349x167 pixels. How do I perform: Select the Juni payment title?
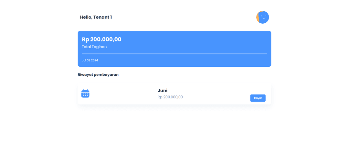point(163,91)
